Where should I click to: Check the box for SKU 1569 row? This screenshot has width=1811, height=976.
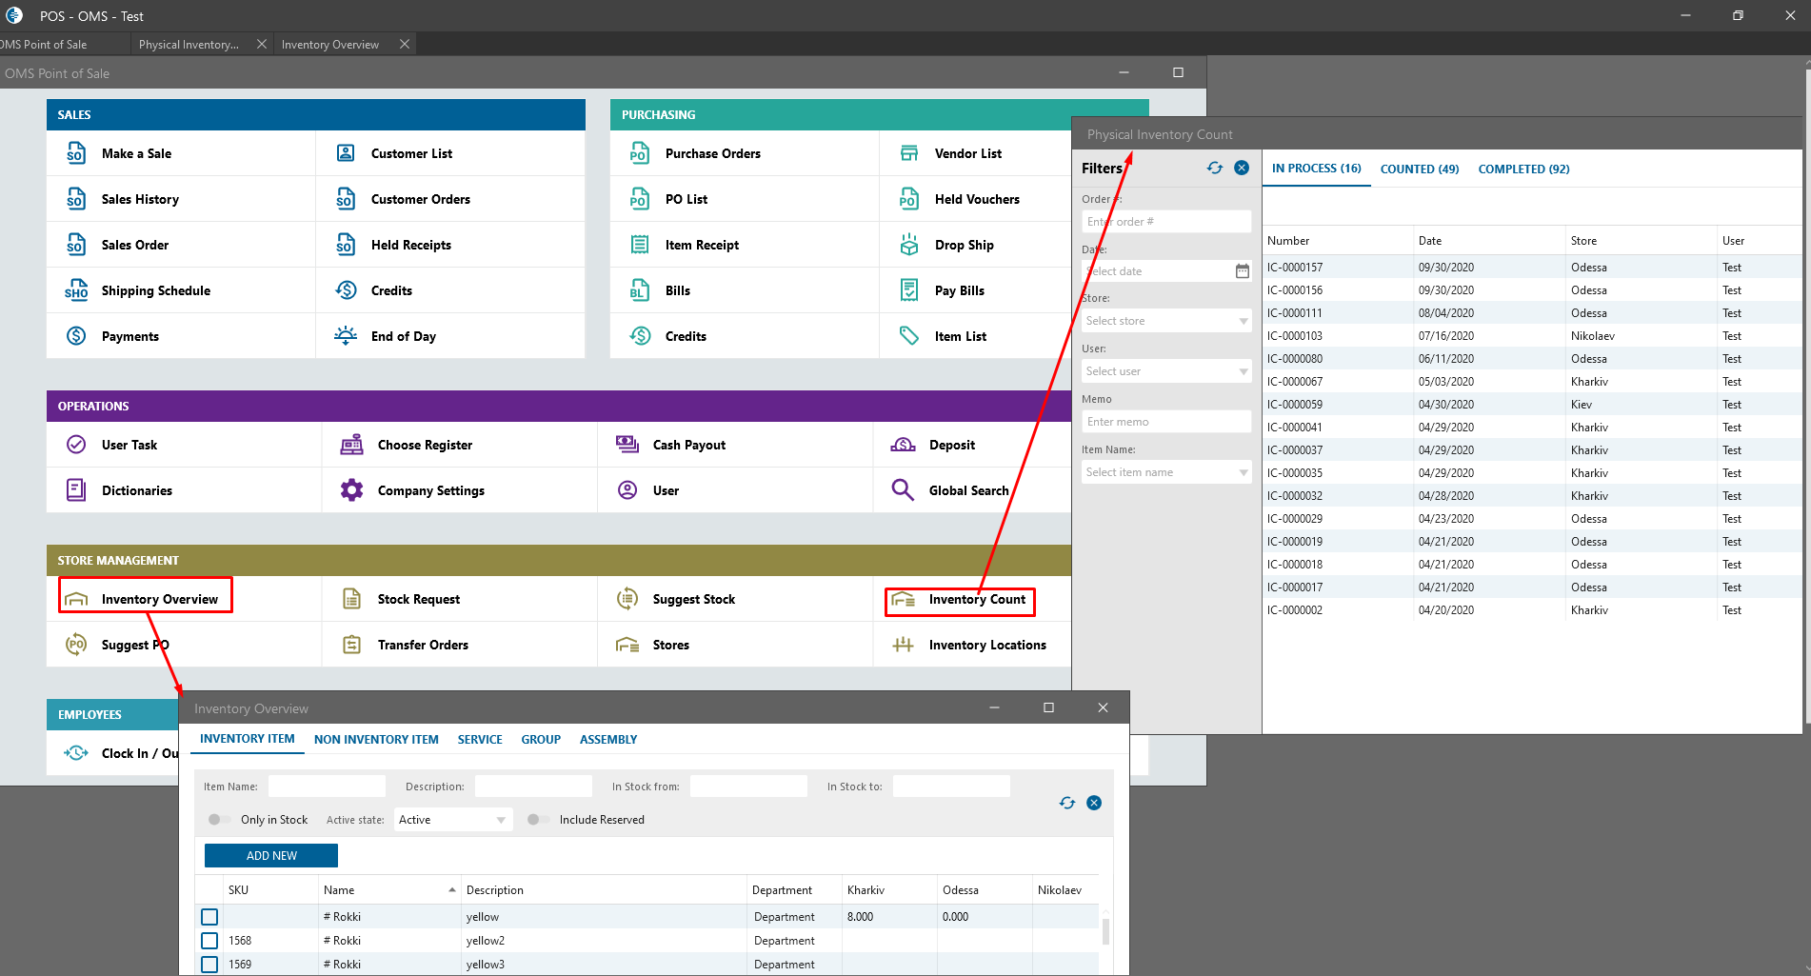[x=209, y=965]
